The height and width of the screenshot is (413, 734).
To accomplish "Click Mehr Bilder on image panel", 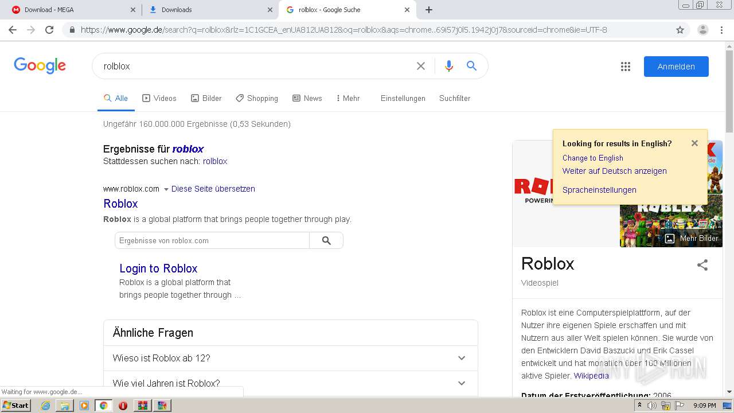I will pyautogui.click(x=692, y=239).
